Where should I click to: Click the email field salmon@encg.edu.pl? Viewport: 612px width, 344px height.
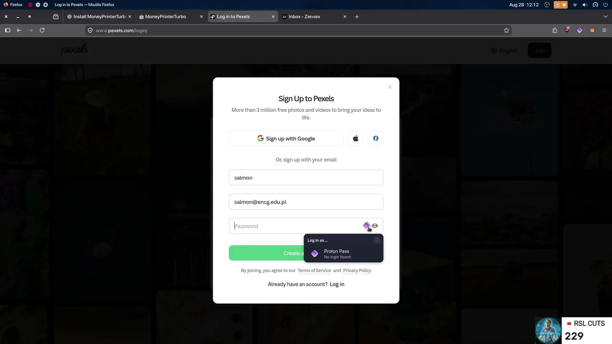coord(306,202)
